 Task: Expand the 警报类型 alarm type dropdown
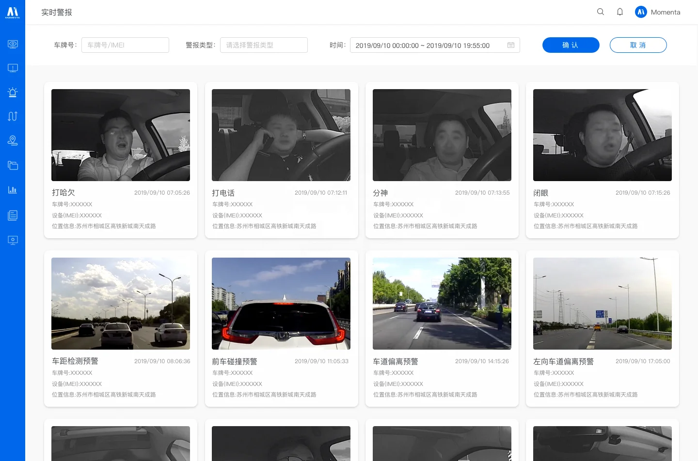point(264,45)
